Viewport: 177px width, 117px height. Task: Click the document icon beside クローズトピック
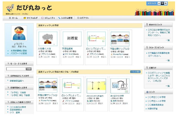[147, 48]
